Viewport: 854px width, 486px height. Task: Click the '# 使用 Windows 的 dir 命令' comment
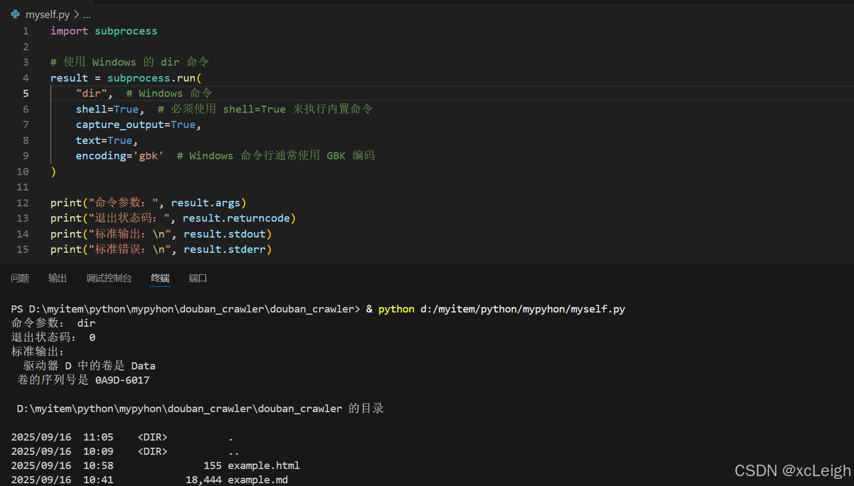pos(130,62)
